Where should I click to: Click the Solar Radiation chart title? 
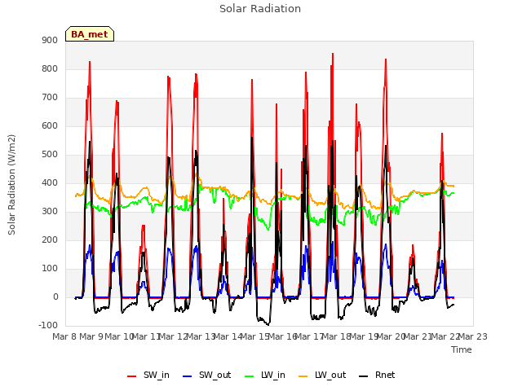coord(260,9)
